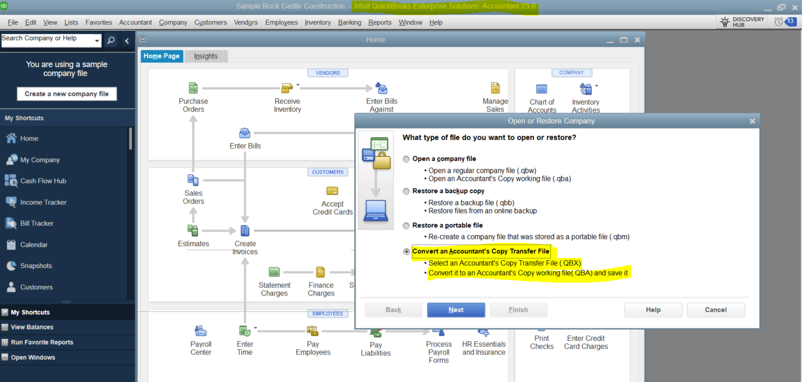Open the Accountant menu
The image size is (802, 382).
coord(135,22)
